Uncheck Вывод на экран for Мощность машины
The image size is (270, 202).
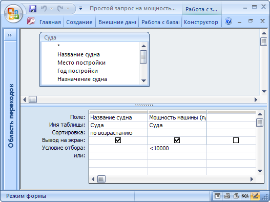[177, 140]
